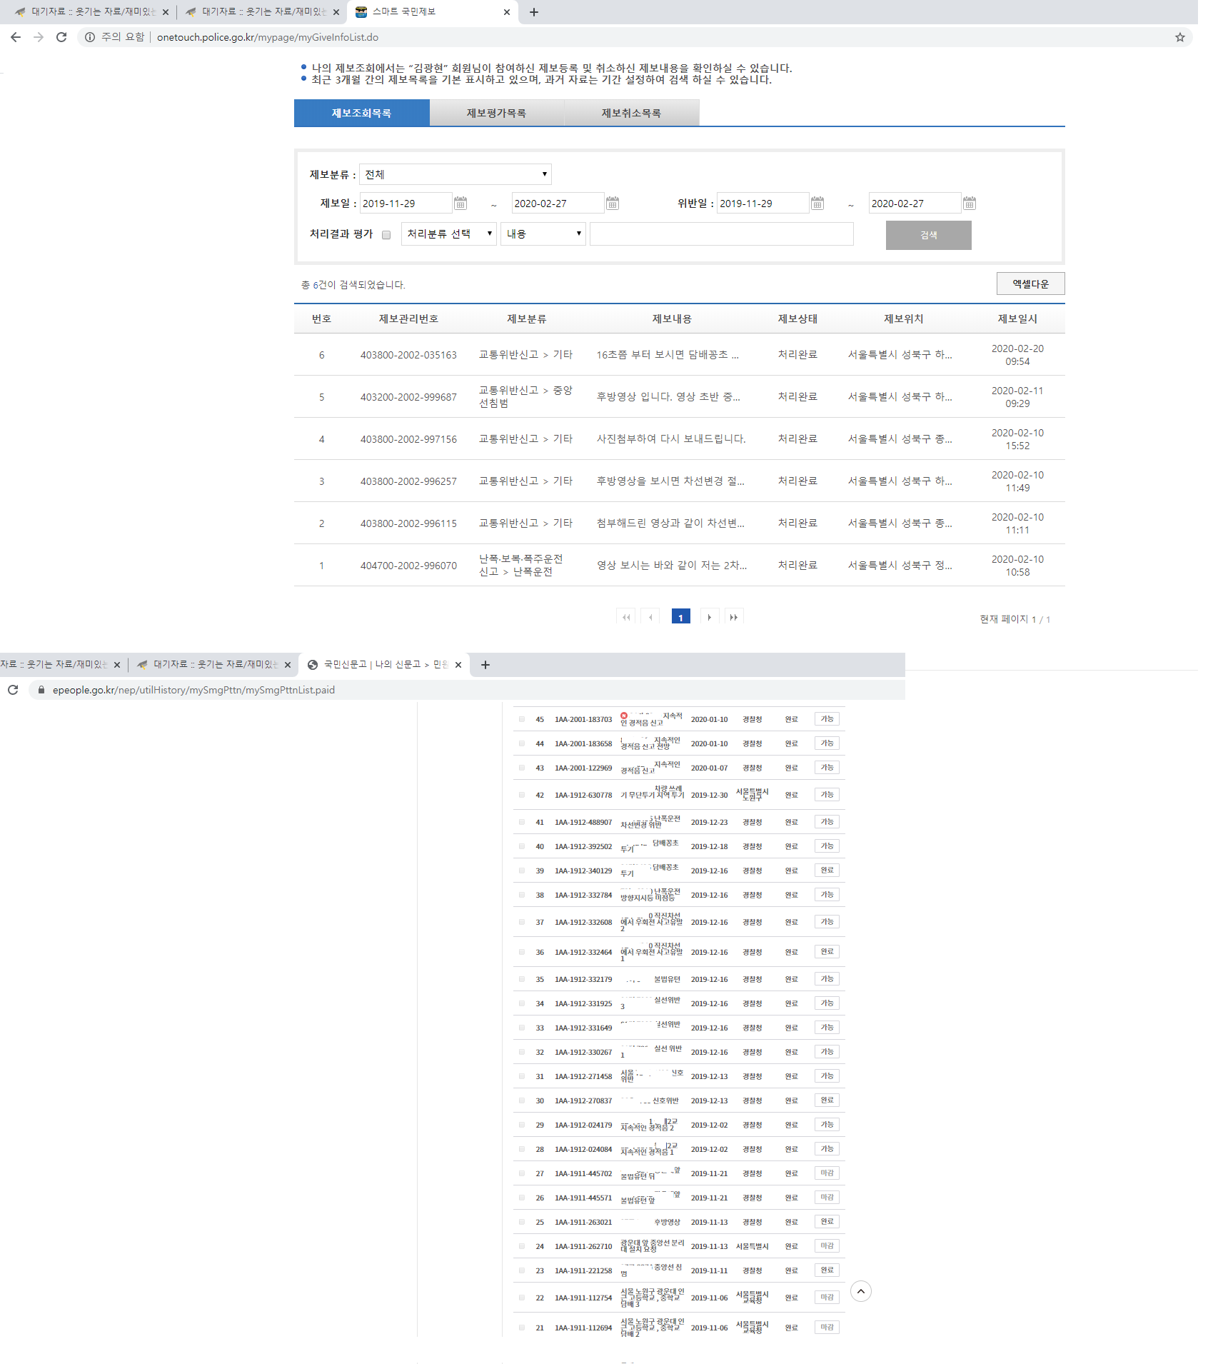
Task: Open calendar for 위반일 start date 2019-11-29
Action: point(817,204)
